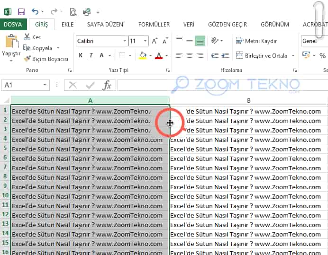Viewport: 328px width, 255px height.
Task: Increase indent icon
Action: [225, 55]
